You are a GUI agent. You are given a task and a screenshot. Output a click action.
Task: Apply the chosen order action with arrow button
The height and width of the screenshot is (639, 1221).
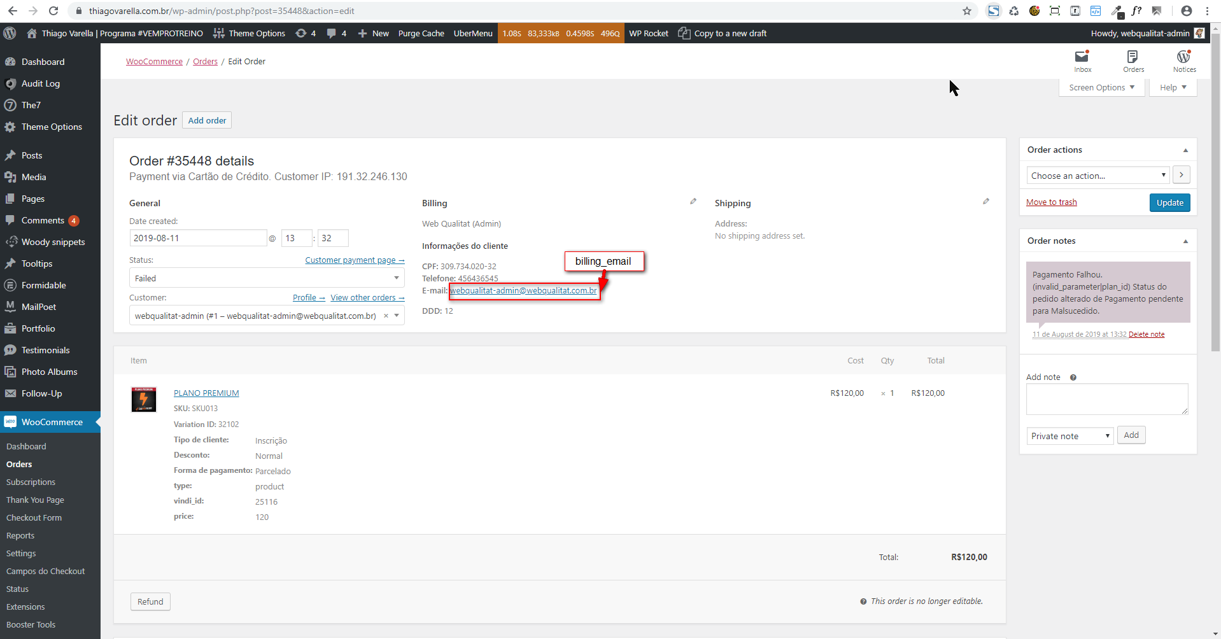(1182, 175)
